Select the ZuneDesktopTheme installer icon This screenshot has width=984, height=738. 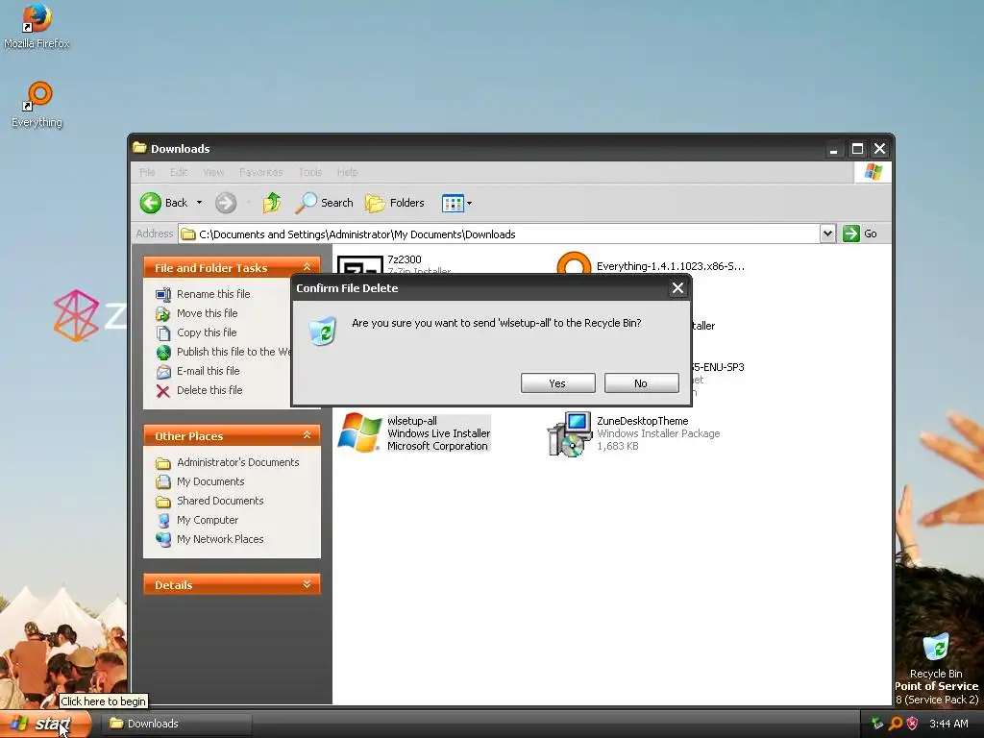[x=569, y=433]
